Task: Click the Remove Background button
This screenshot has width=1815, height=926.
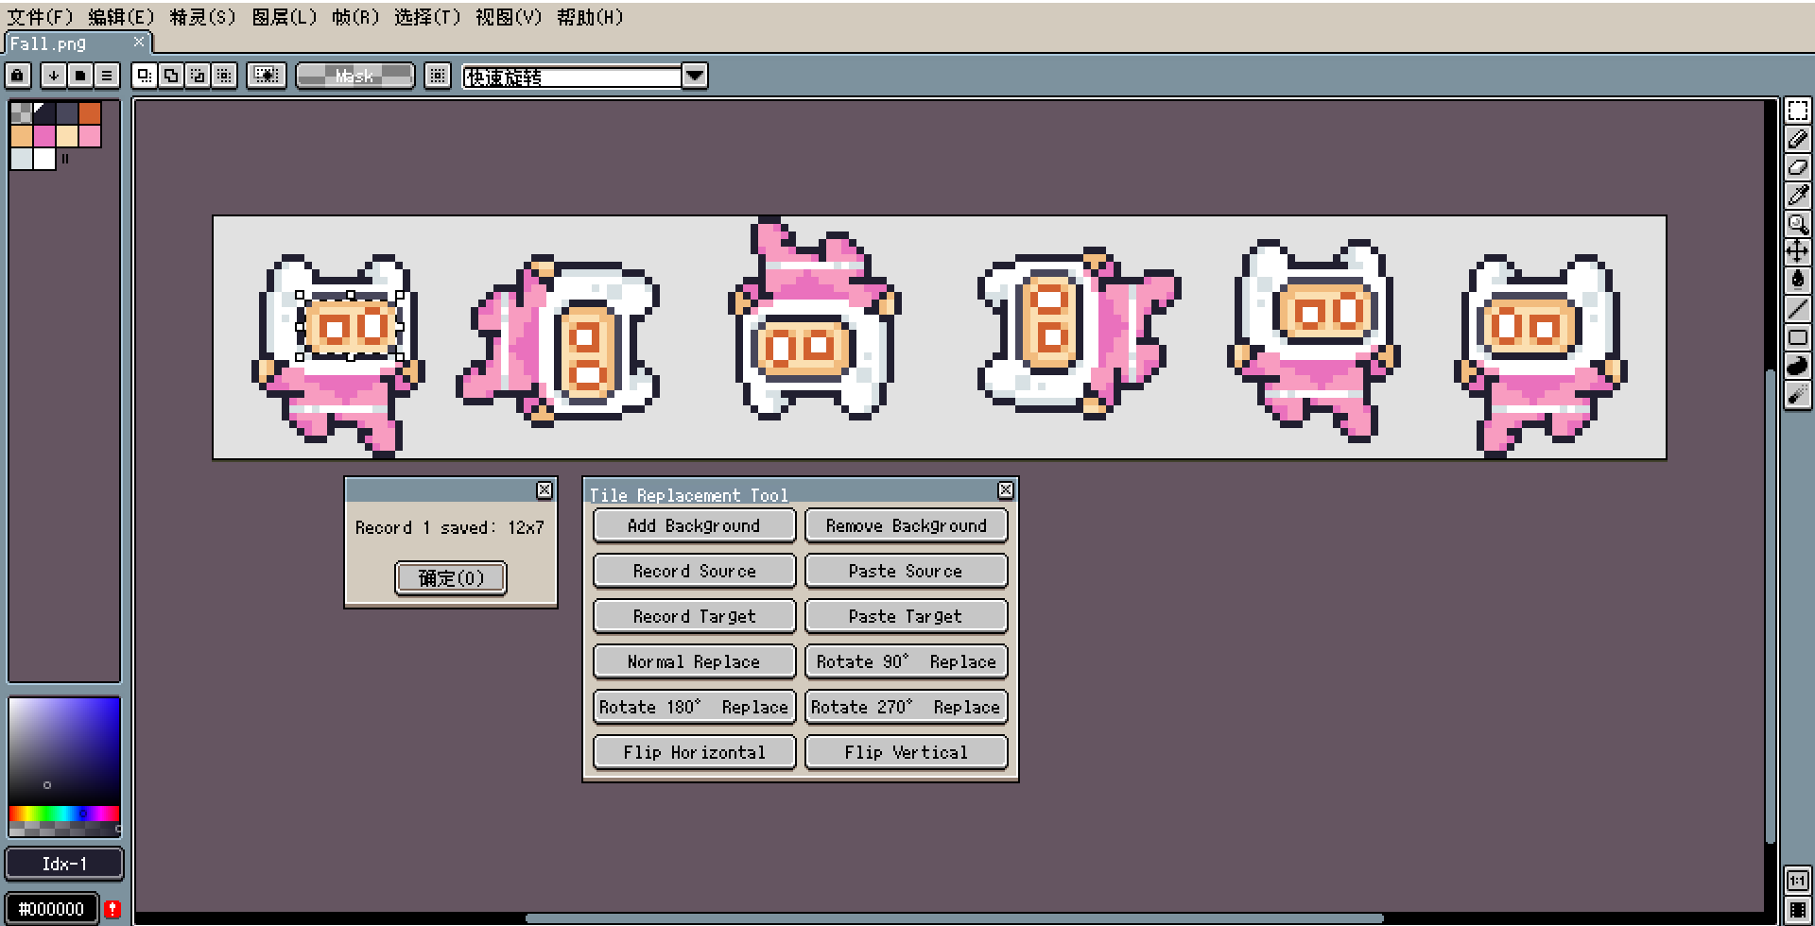Action: click(906, 525)
